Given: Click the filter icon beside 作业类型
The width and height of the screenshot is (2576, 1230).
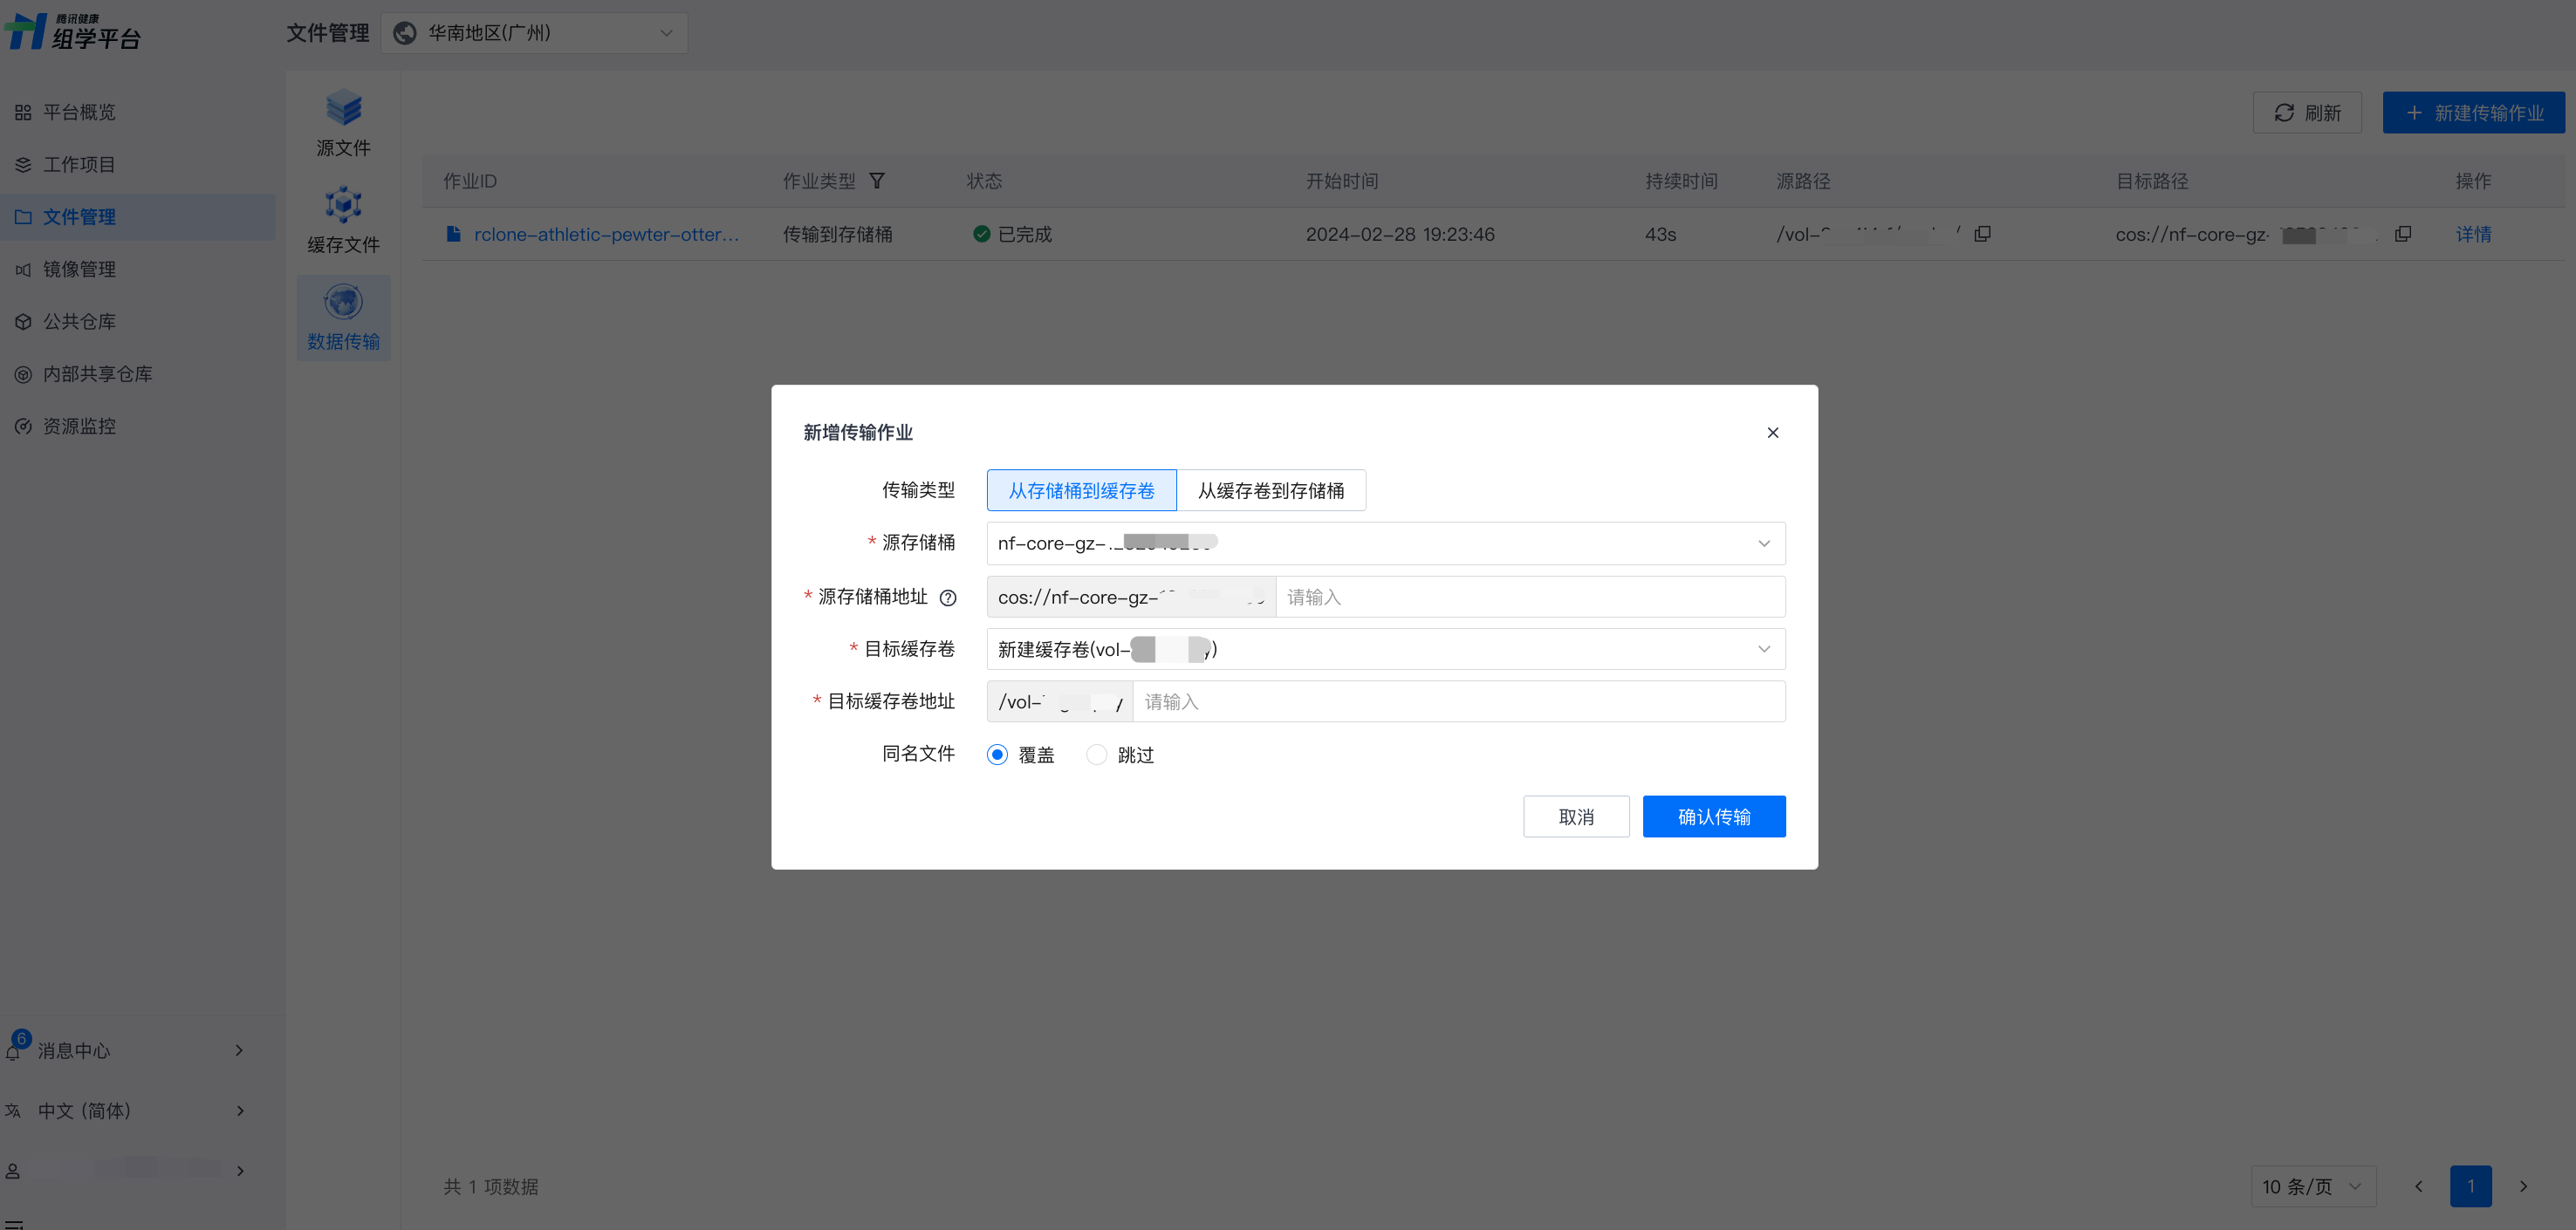Looking at the screenshot, I should [877, 181].
